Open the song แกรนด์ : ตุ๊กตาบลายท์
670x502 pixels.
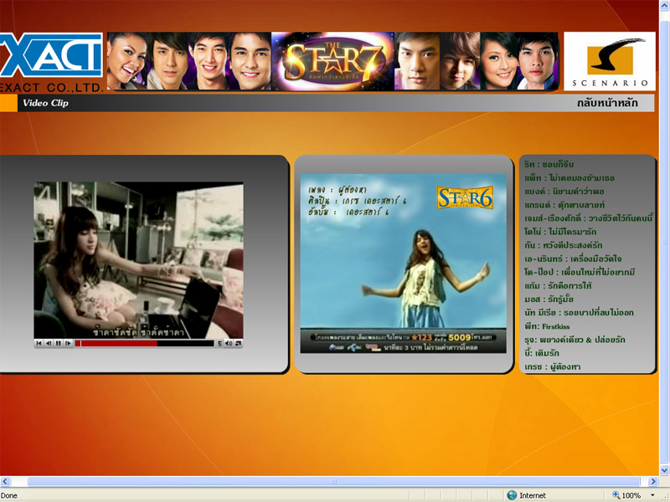564,205
